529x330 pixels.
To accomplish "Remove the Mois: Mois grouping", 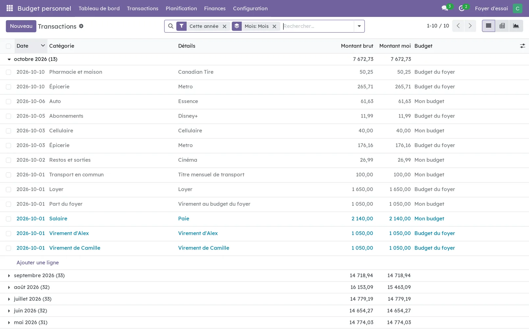I will coord(274,26).
